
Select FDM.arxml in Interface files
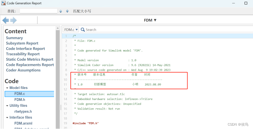(x=23, y=123)
